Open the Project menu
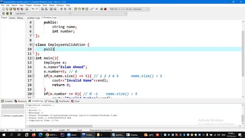 [x=29, y=5]
